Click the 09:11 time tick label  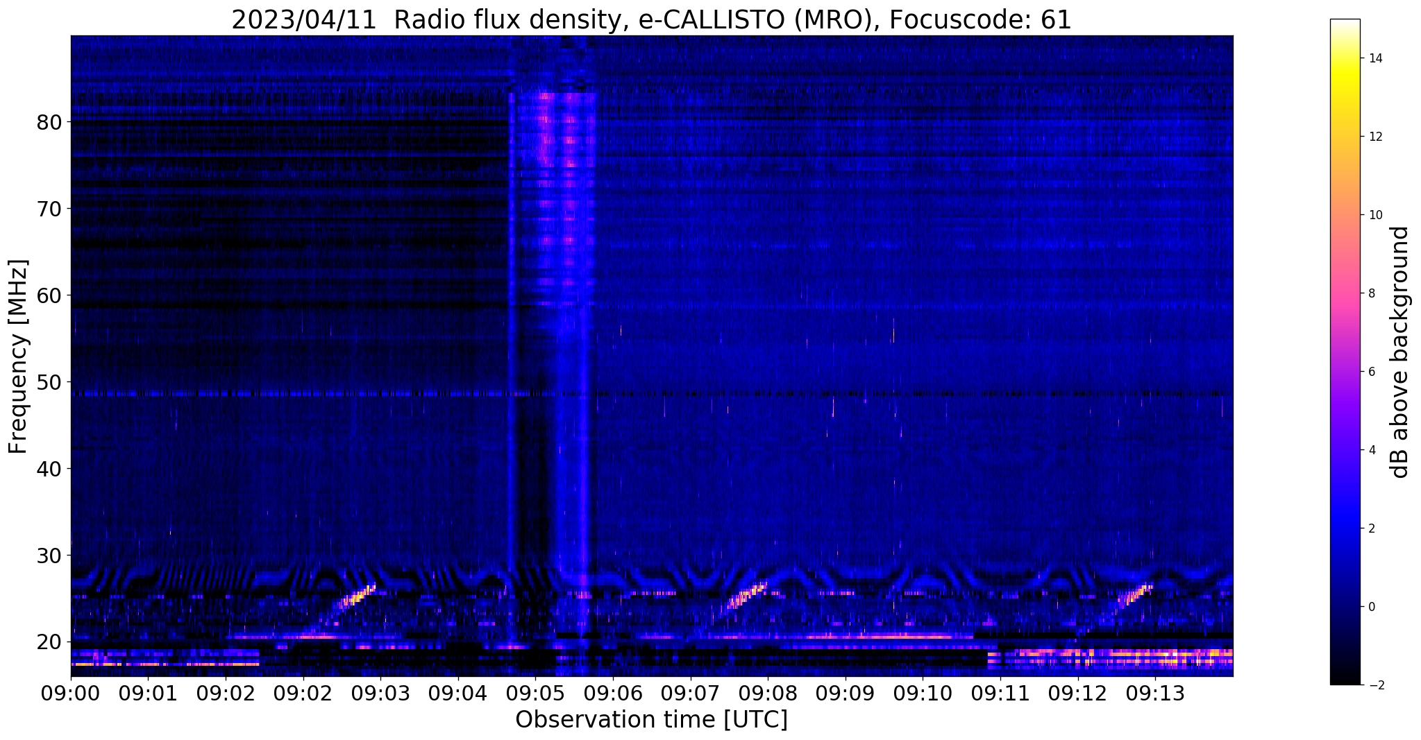(1000, 692)
